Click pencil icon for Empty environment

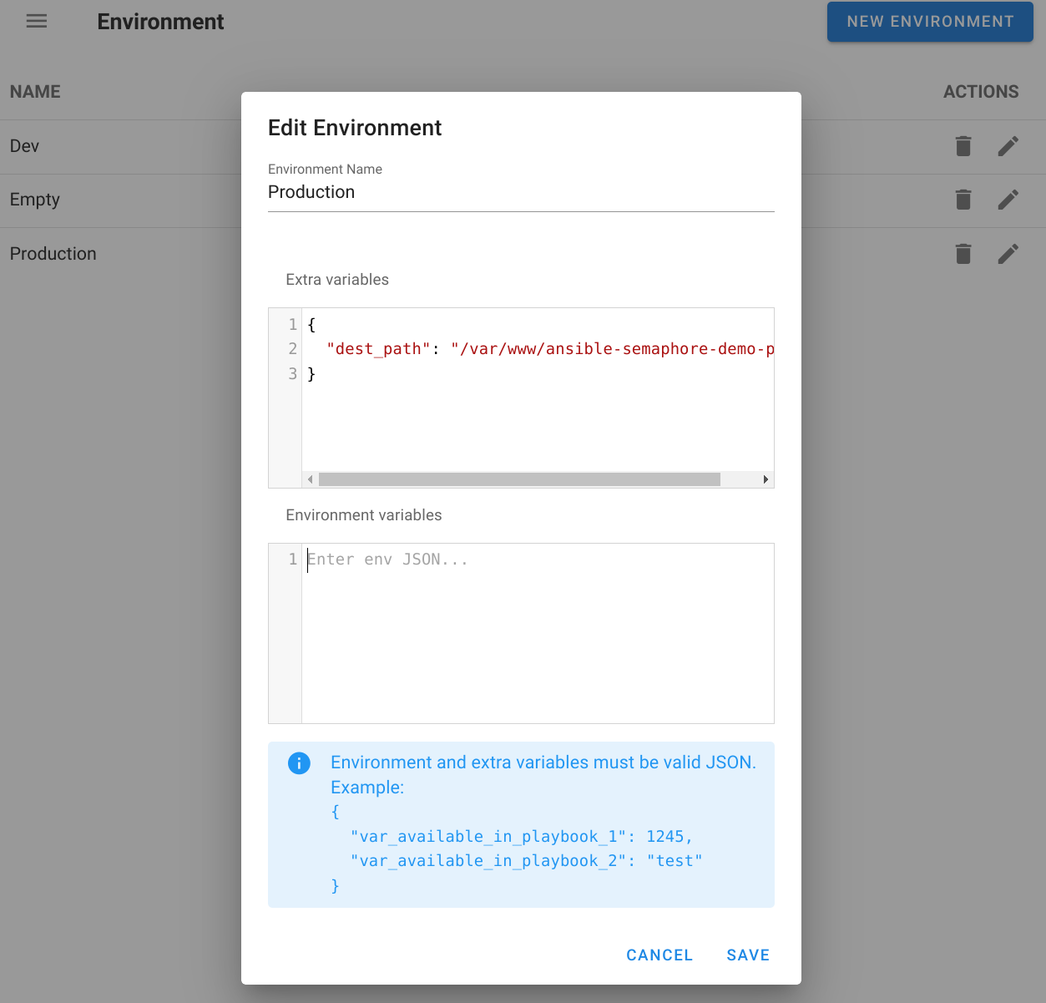click(x=1008, y=200)
